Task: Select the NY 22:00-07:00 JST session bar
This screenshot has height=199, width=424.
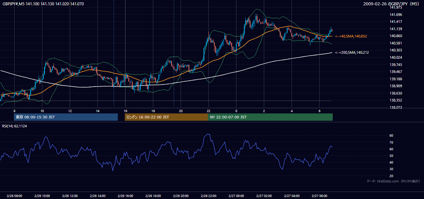Action: [270, 117]
